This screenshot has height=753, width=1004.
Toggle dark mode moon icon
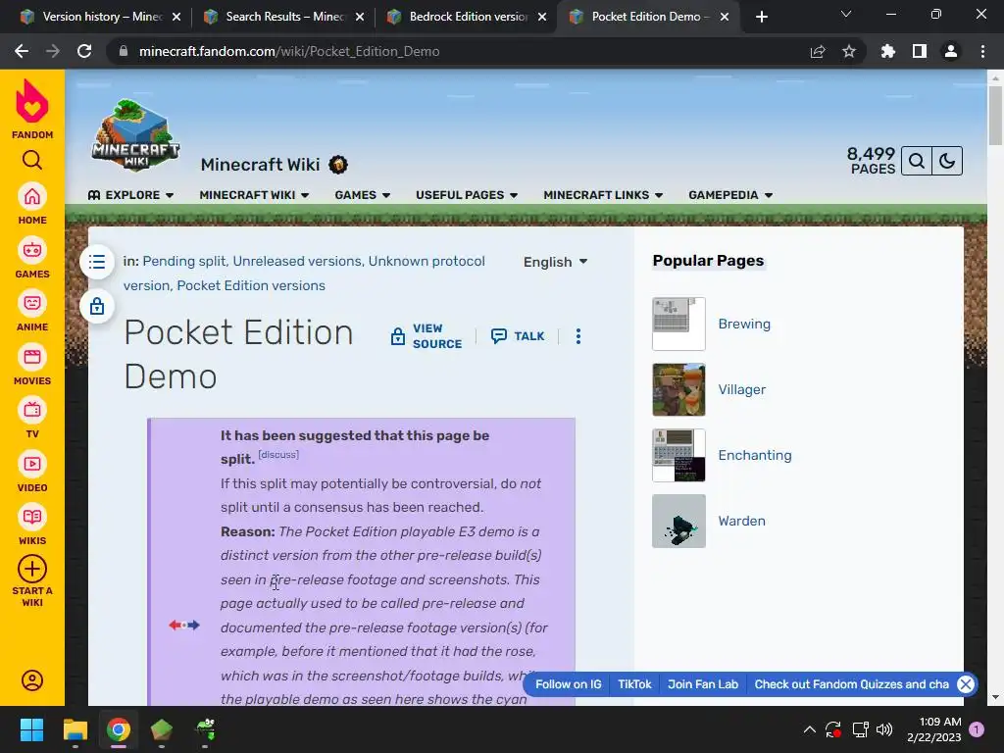947,161
